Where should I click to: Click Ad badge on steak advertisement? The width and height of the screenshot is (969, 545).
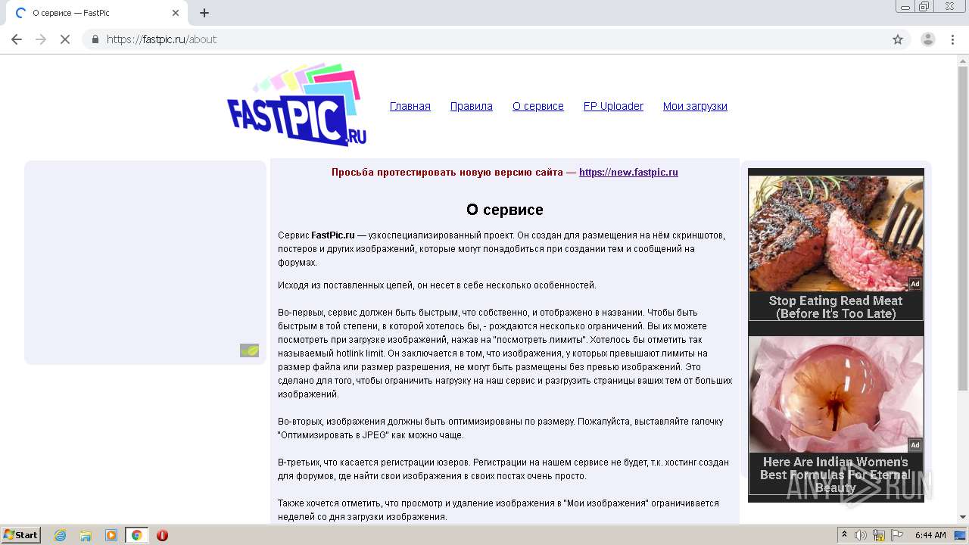[x=915, y=284]
